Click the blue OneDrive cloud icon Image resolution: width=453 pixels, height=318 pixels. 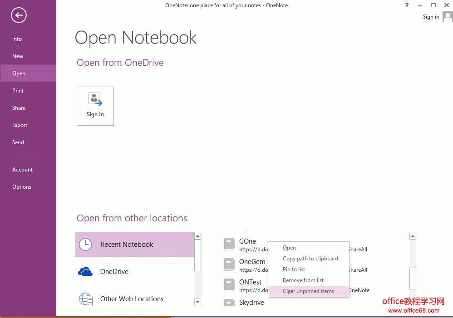pos(85,271)
